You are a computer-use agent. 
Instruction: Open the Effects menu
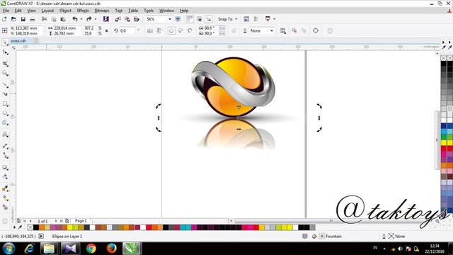pos(83,11)
